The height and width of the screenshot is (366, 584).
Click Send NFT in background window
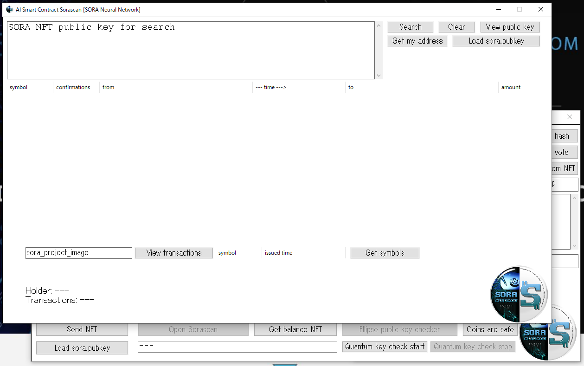pyautogui.click(x=82, y=329)
